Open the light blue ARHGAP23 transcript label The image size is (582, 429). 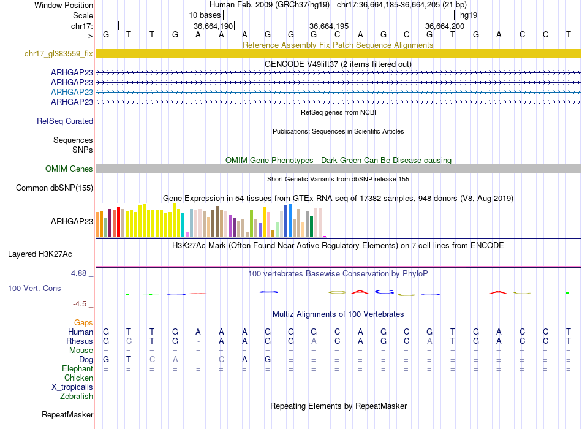72,92
